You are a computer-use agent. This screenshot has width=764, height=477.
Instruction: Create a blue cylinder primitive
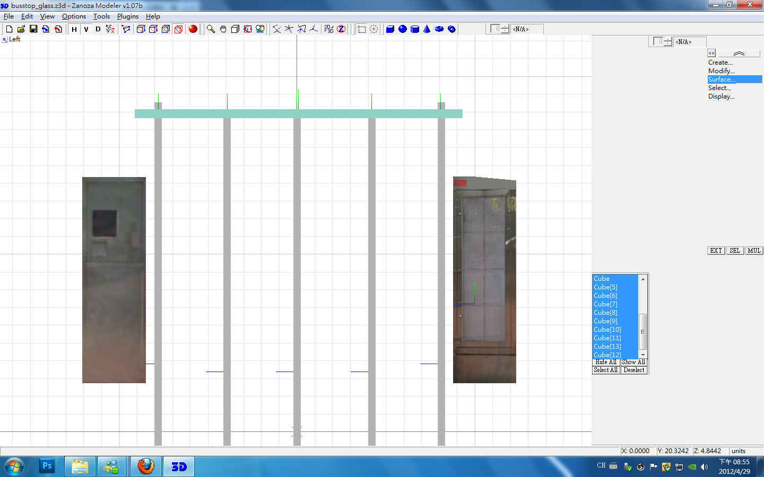point(415,29)
